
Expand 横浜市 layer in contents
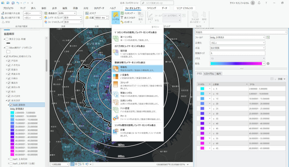6,83
